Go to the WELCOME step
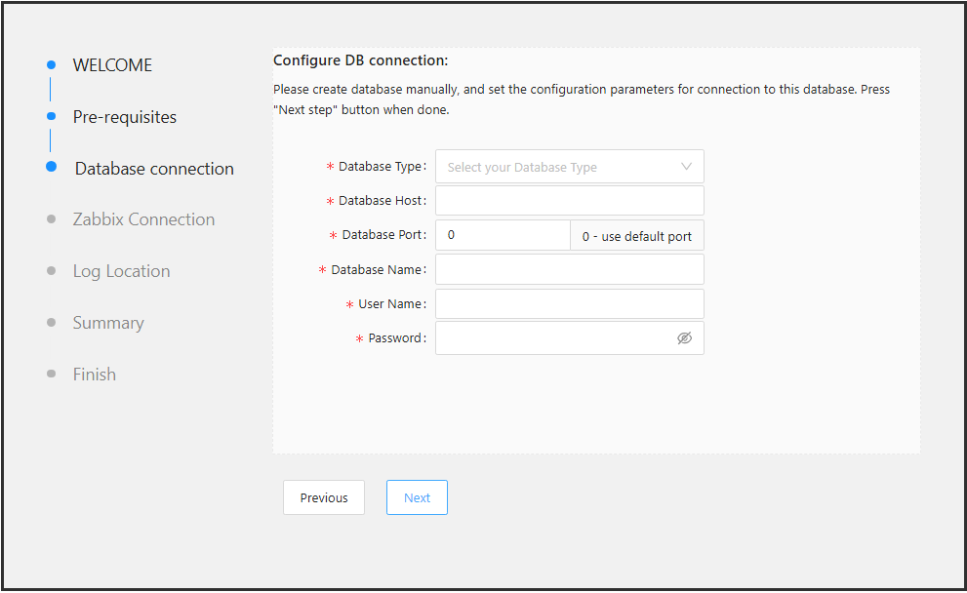The height and width of the screenshot is (593, 967). click(x=112, y=65)
